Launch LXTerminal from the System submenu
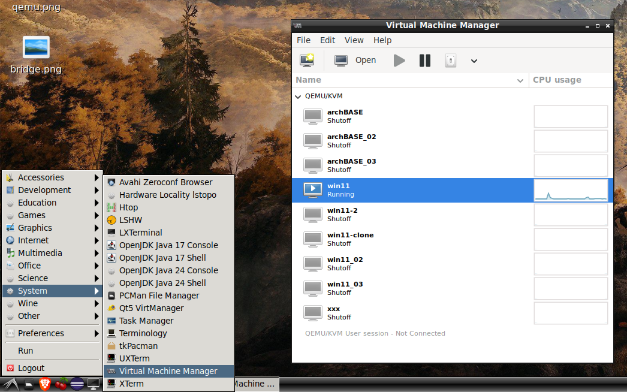 (x=140, y=233)
